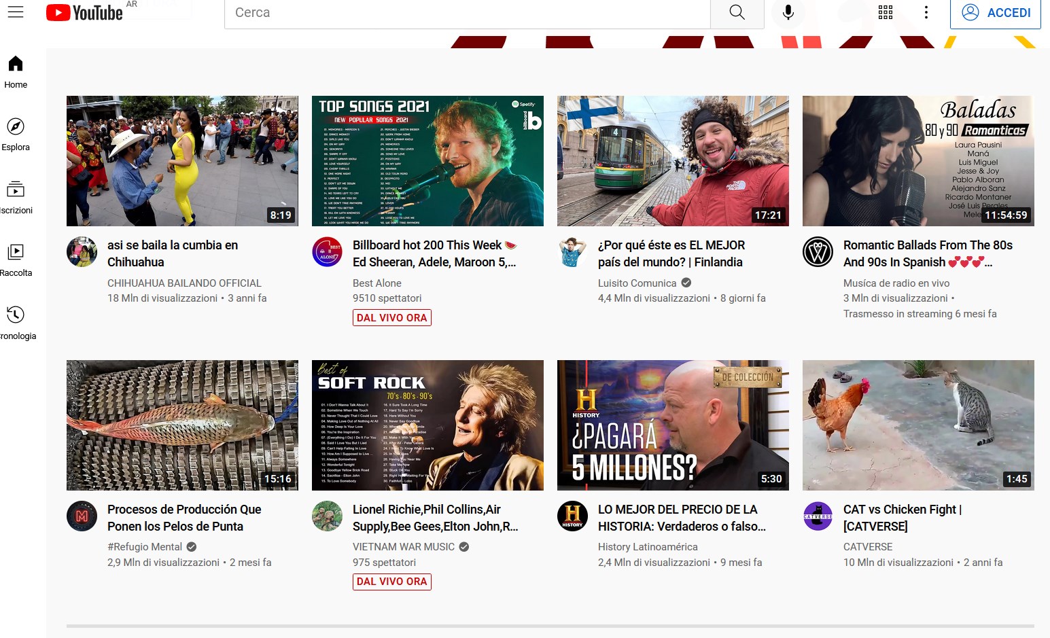
Task: Open Cronologia in the sidebar
Action: point(16,323)
